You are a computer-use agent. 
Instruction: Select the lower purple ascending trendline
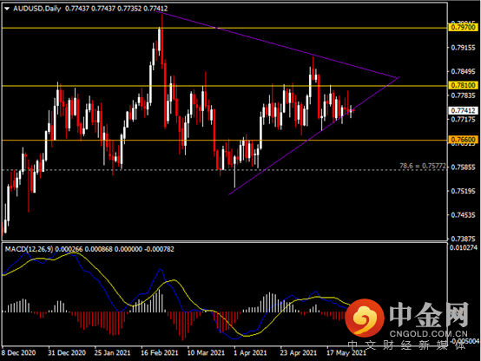tap(313, 136)
